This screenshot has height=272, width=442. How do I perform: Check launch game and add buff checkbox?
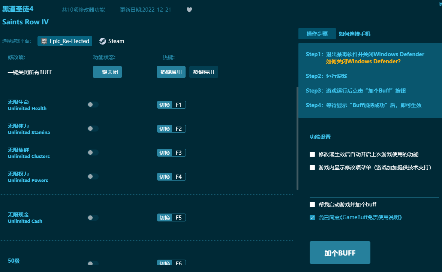click(x=312, y=205)
